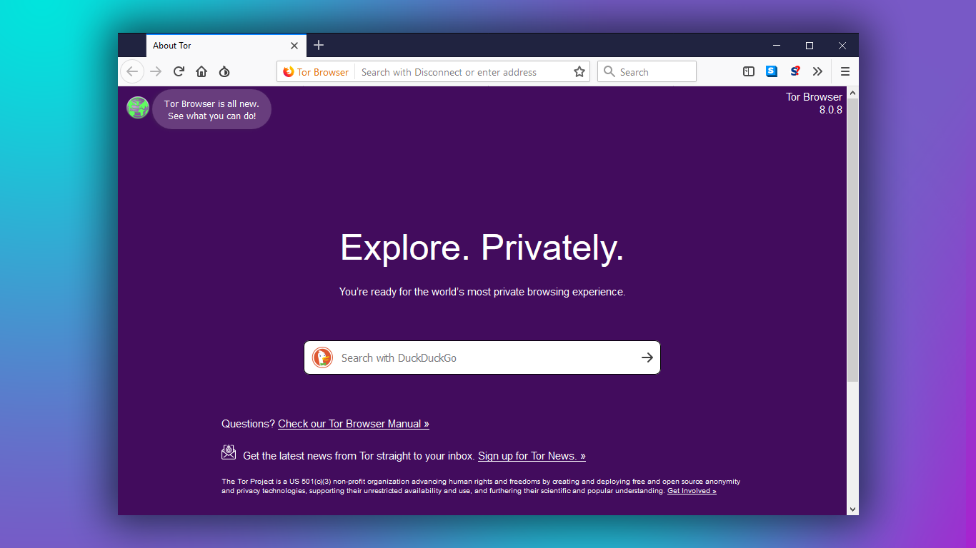Screen dimensions: 976x548
Task: Click the magnifier icon in search box
Action: (x=609, y=71)
